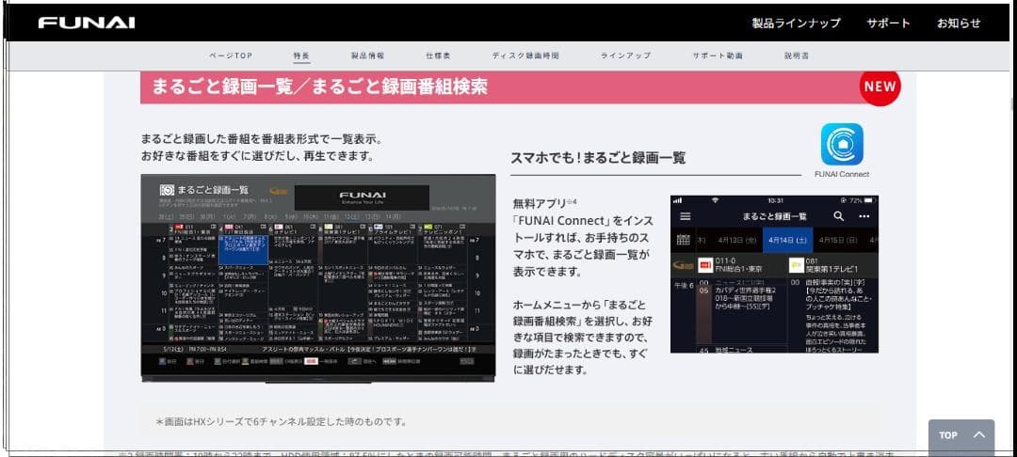Tap 081 関東第1テレビ1 channel logo

(797, 265)
